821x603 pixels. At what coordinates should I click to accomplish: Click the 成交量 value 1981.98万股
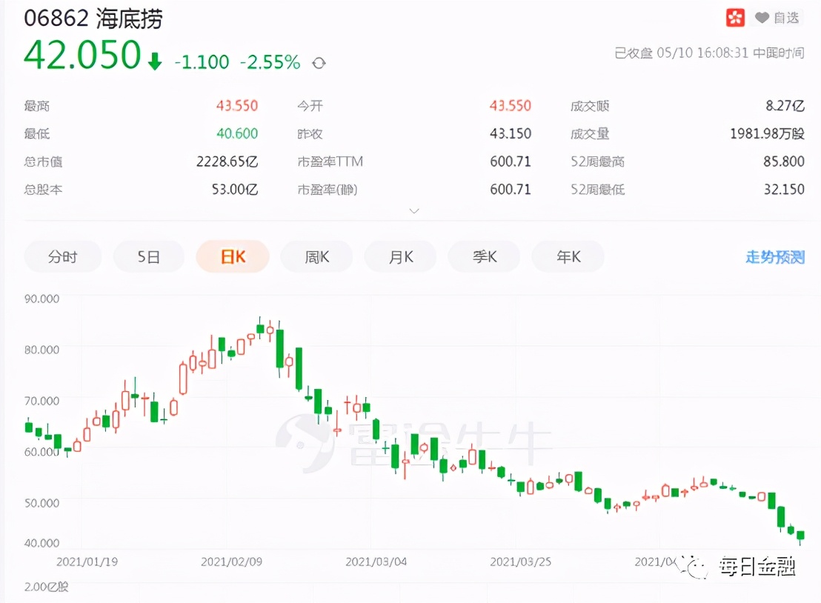[767, 133]
